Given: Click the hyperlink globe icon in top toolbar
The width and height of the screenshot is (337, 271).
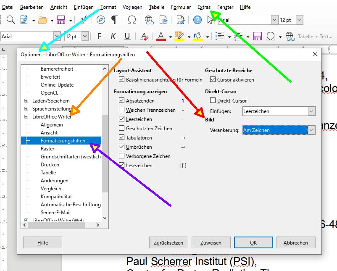Looking at the screenshot, I should (x=149, y=20).
